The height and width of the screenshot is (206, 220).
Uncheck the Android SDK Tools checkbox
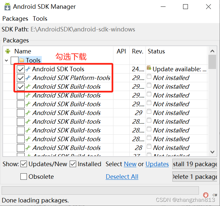(x=21, y=69)
